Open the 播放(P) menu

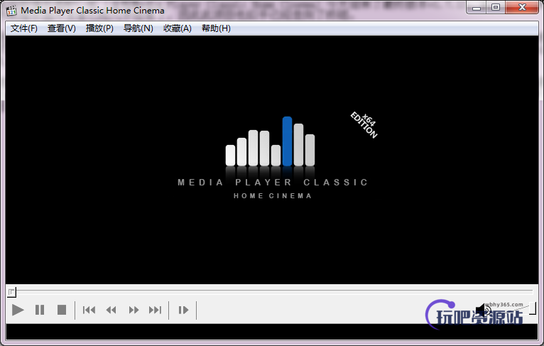tap(99, 28)
